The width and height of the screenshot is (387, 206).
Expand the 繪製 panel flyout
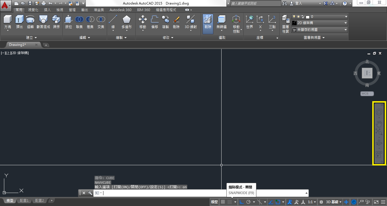click(x=122, y=37)
